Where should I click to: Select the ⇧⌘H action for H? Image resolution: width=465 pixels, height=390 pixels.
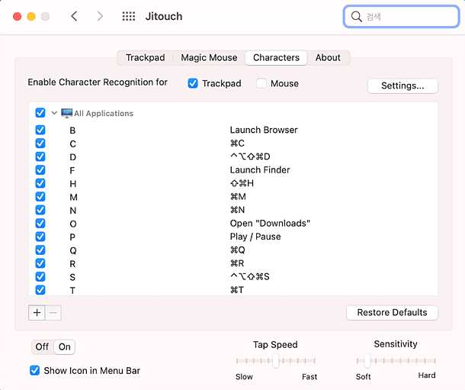point(242,183)
